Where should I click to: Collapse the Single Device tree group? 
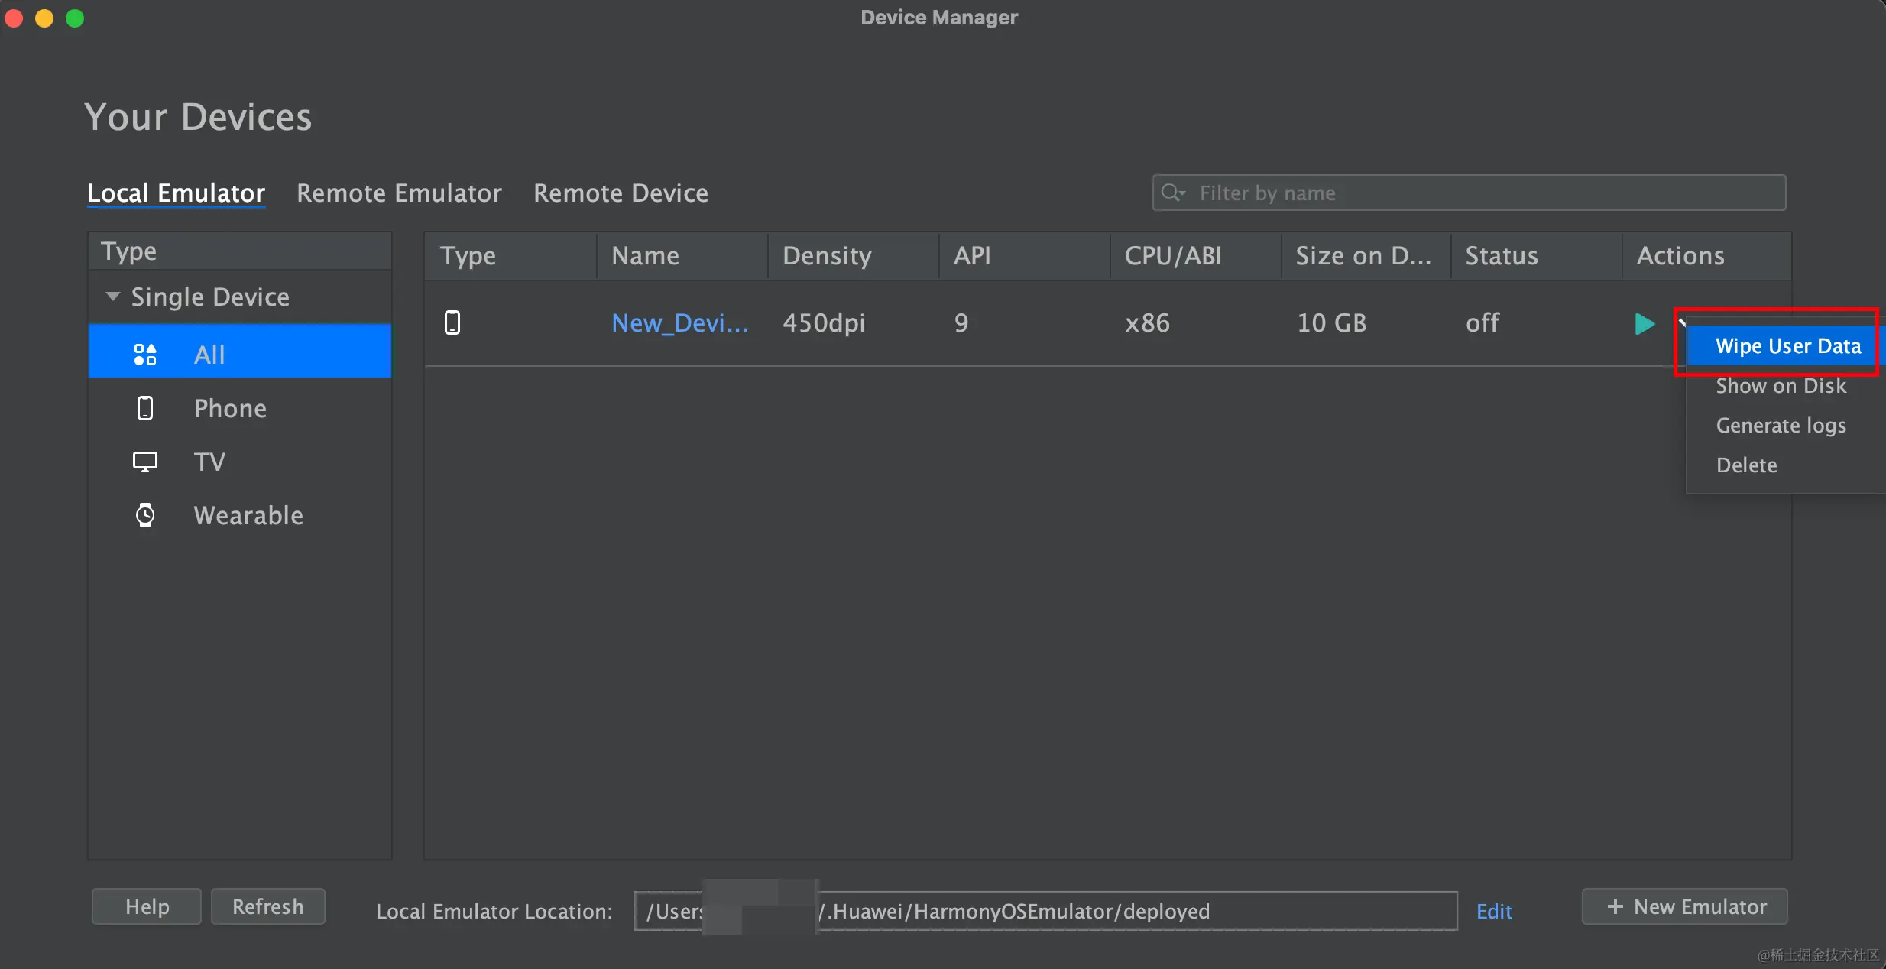tap(112, 297)
